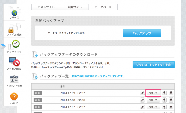Click the 自動 badge on 2014.12.09 row
The width and height of the screenshot is (186, 113).
click(38, 93)
